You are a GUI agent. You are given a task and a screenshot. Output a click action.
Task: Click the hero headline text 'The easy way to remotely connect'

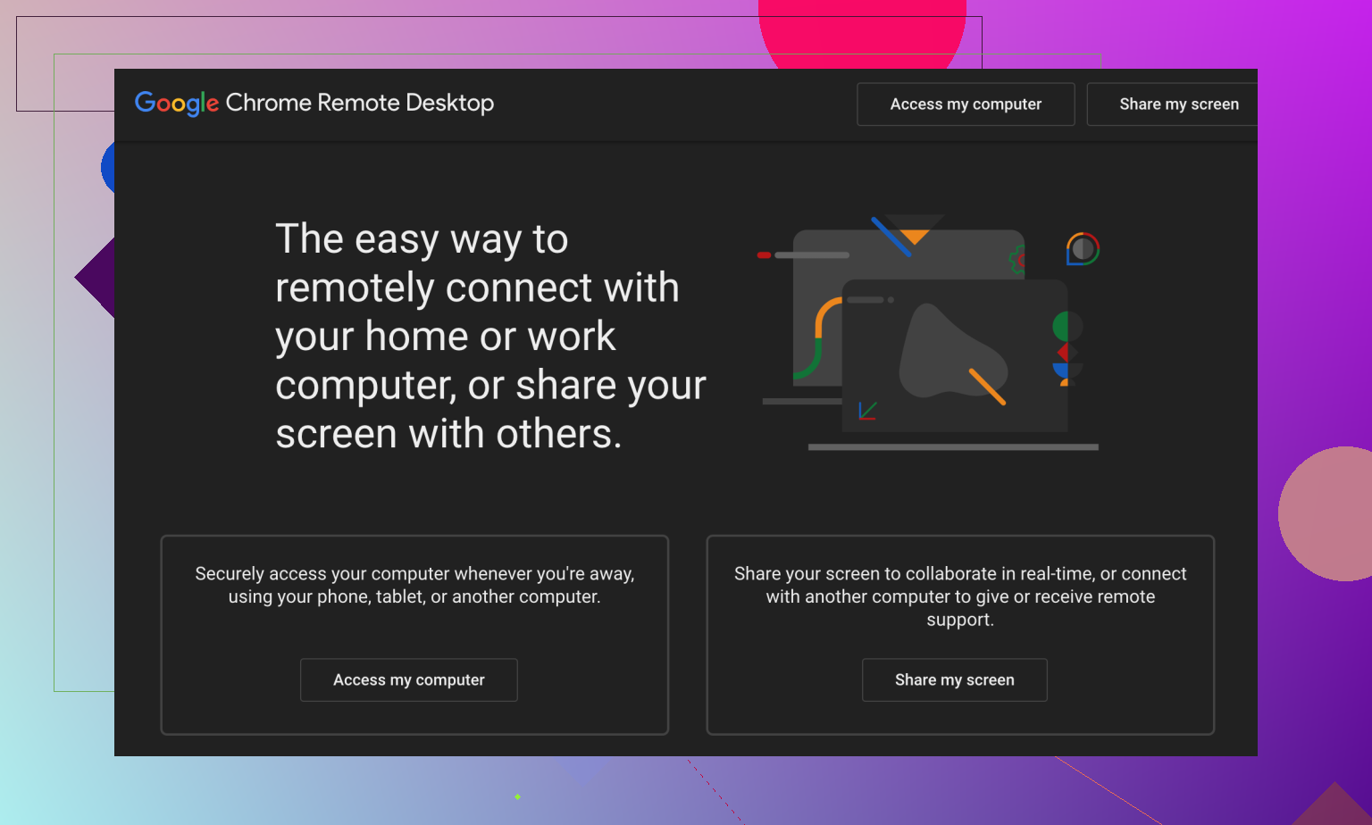coord(490,337)
